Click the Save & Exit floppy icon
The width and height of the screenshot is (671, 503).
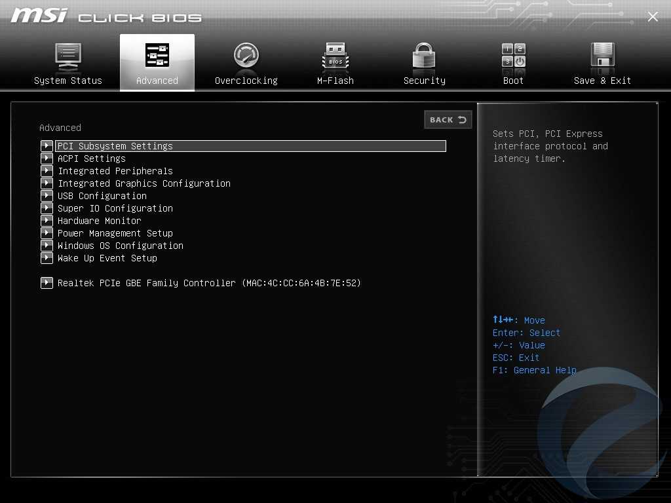tap(602, 56)
